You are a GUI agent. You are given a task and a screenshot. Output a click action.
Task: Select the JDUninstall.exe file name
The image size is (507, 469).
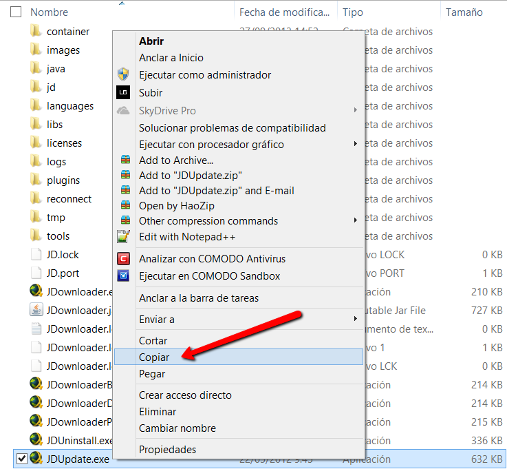[80, 441]
